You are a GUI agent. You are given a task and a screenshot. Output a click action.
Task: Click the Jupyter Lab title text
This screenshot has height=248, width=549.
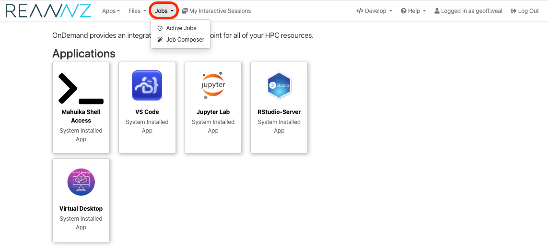coord(213,112)
